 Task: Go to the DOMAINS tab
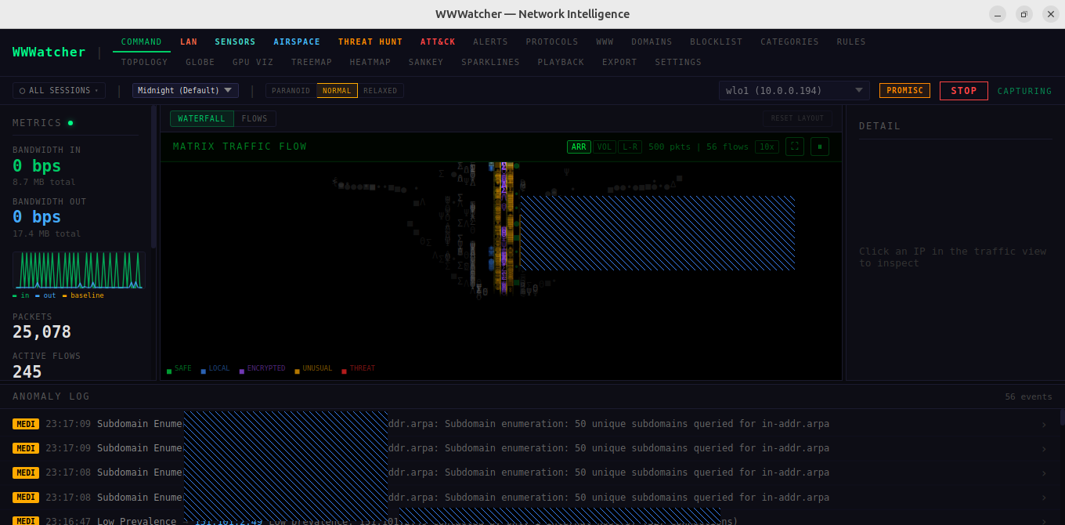coord(652,42)
